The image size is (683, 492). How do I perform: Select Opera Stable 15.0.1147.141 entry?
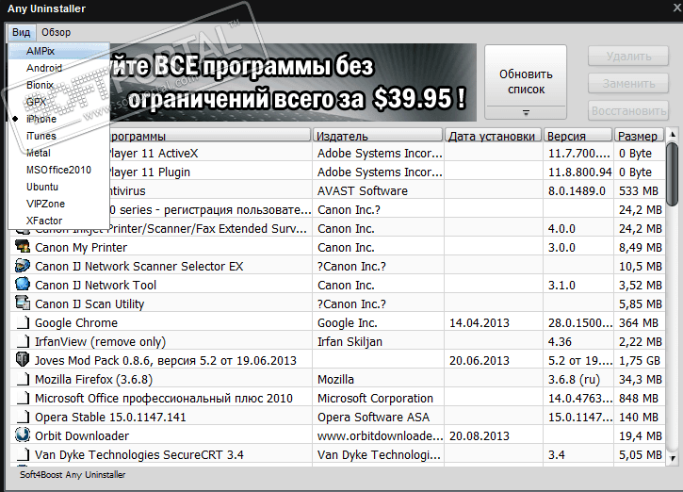[x=337, y=417]
